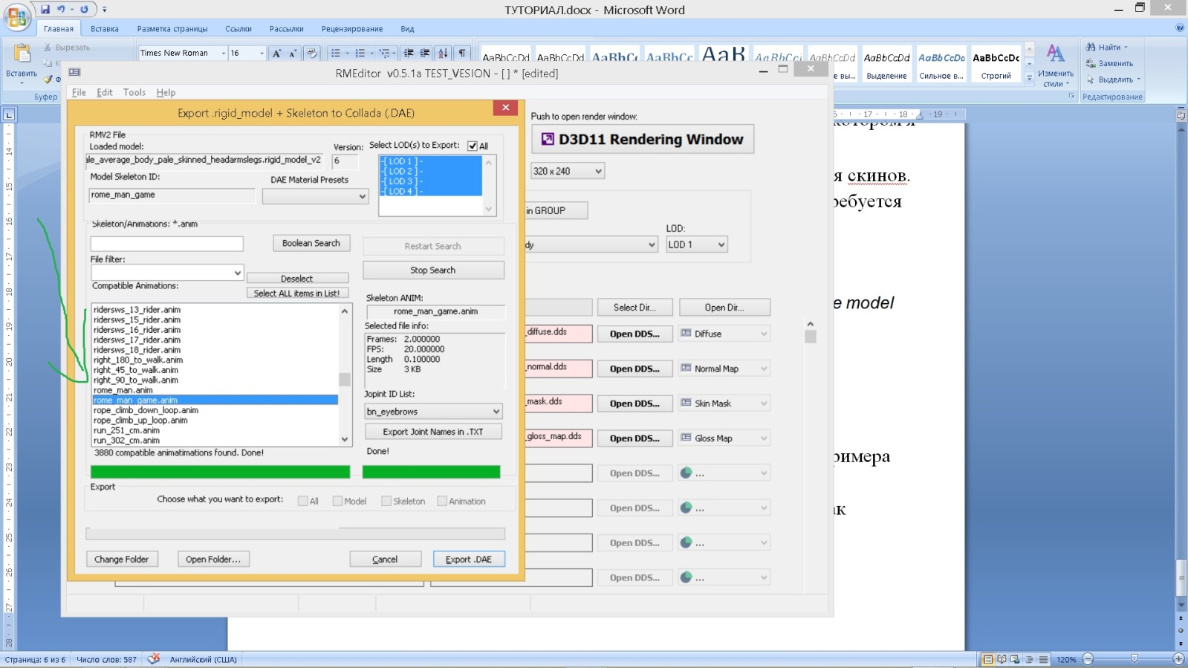Switch to the Вставка ribbon tab

pos(104,29)
